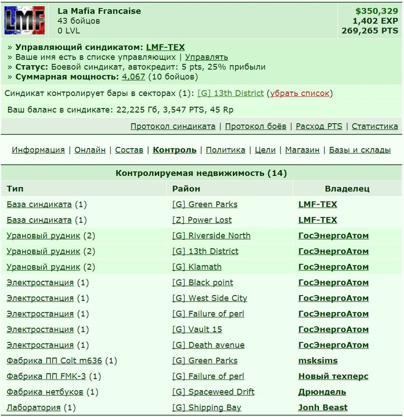View owner Jonh Beast profile

[x=323, y=407]
